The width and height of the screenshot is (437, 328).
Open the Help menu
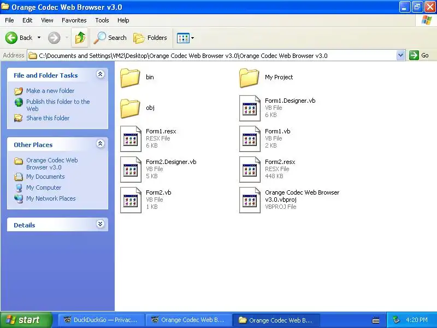click(123, 20)
